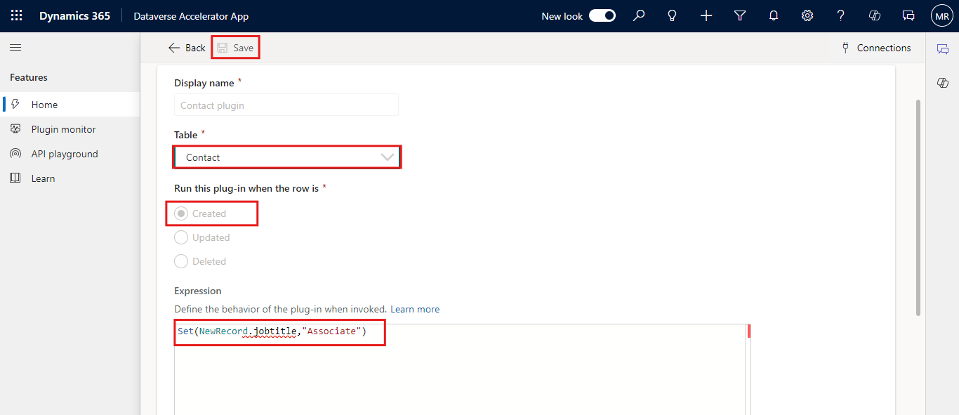Open the notifications bell
959x415 pixels.
coord(774,15)
